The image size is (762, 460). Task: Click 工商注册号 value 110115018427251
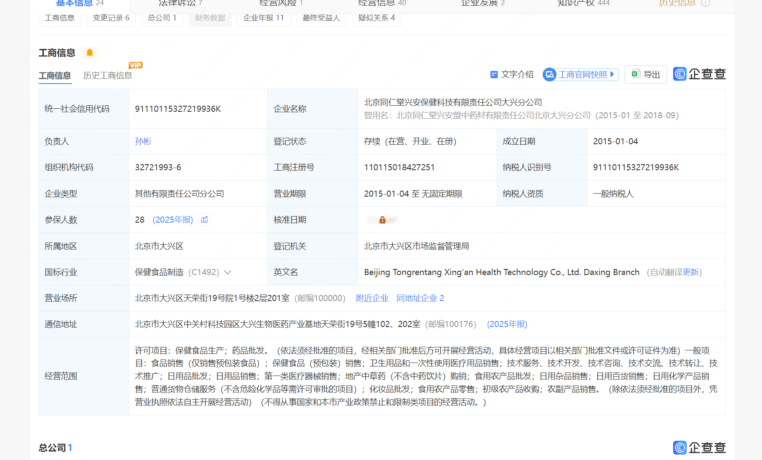[399, 167]
